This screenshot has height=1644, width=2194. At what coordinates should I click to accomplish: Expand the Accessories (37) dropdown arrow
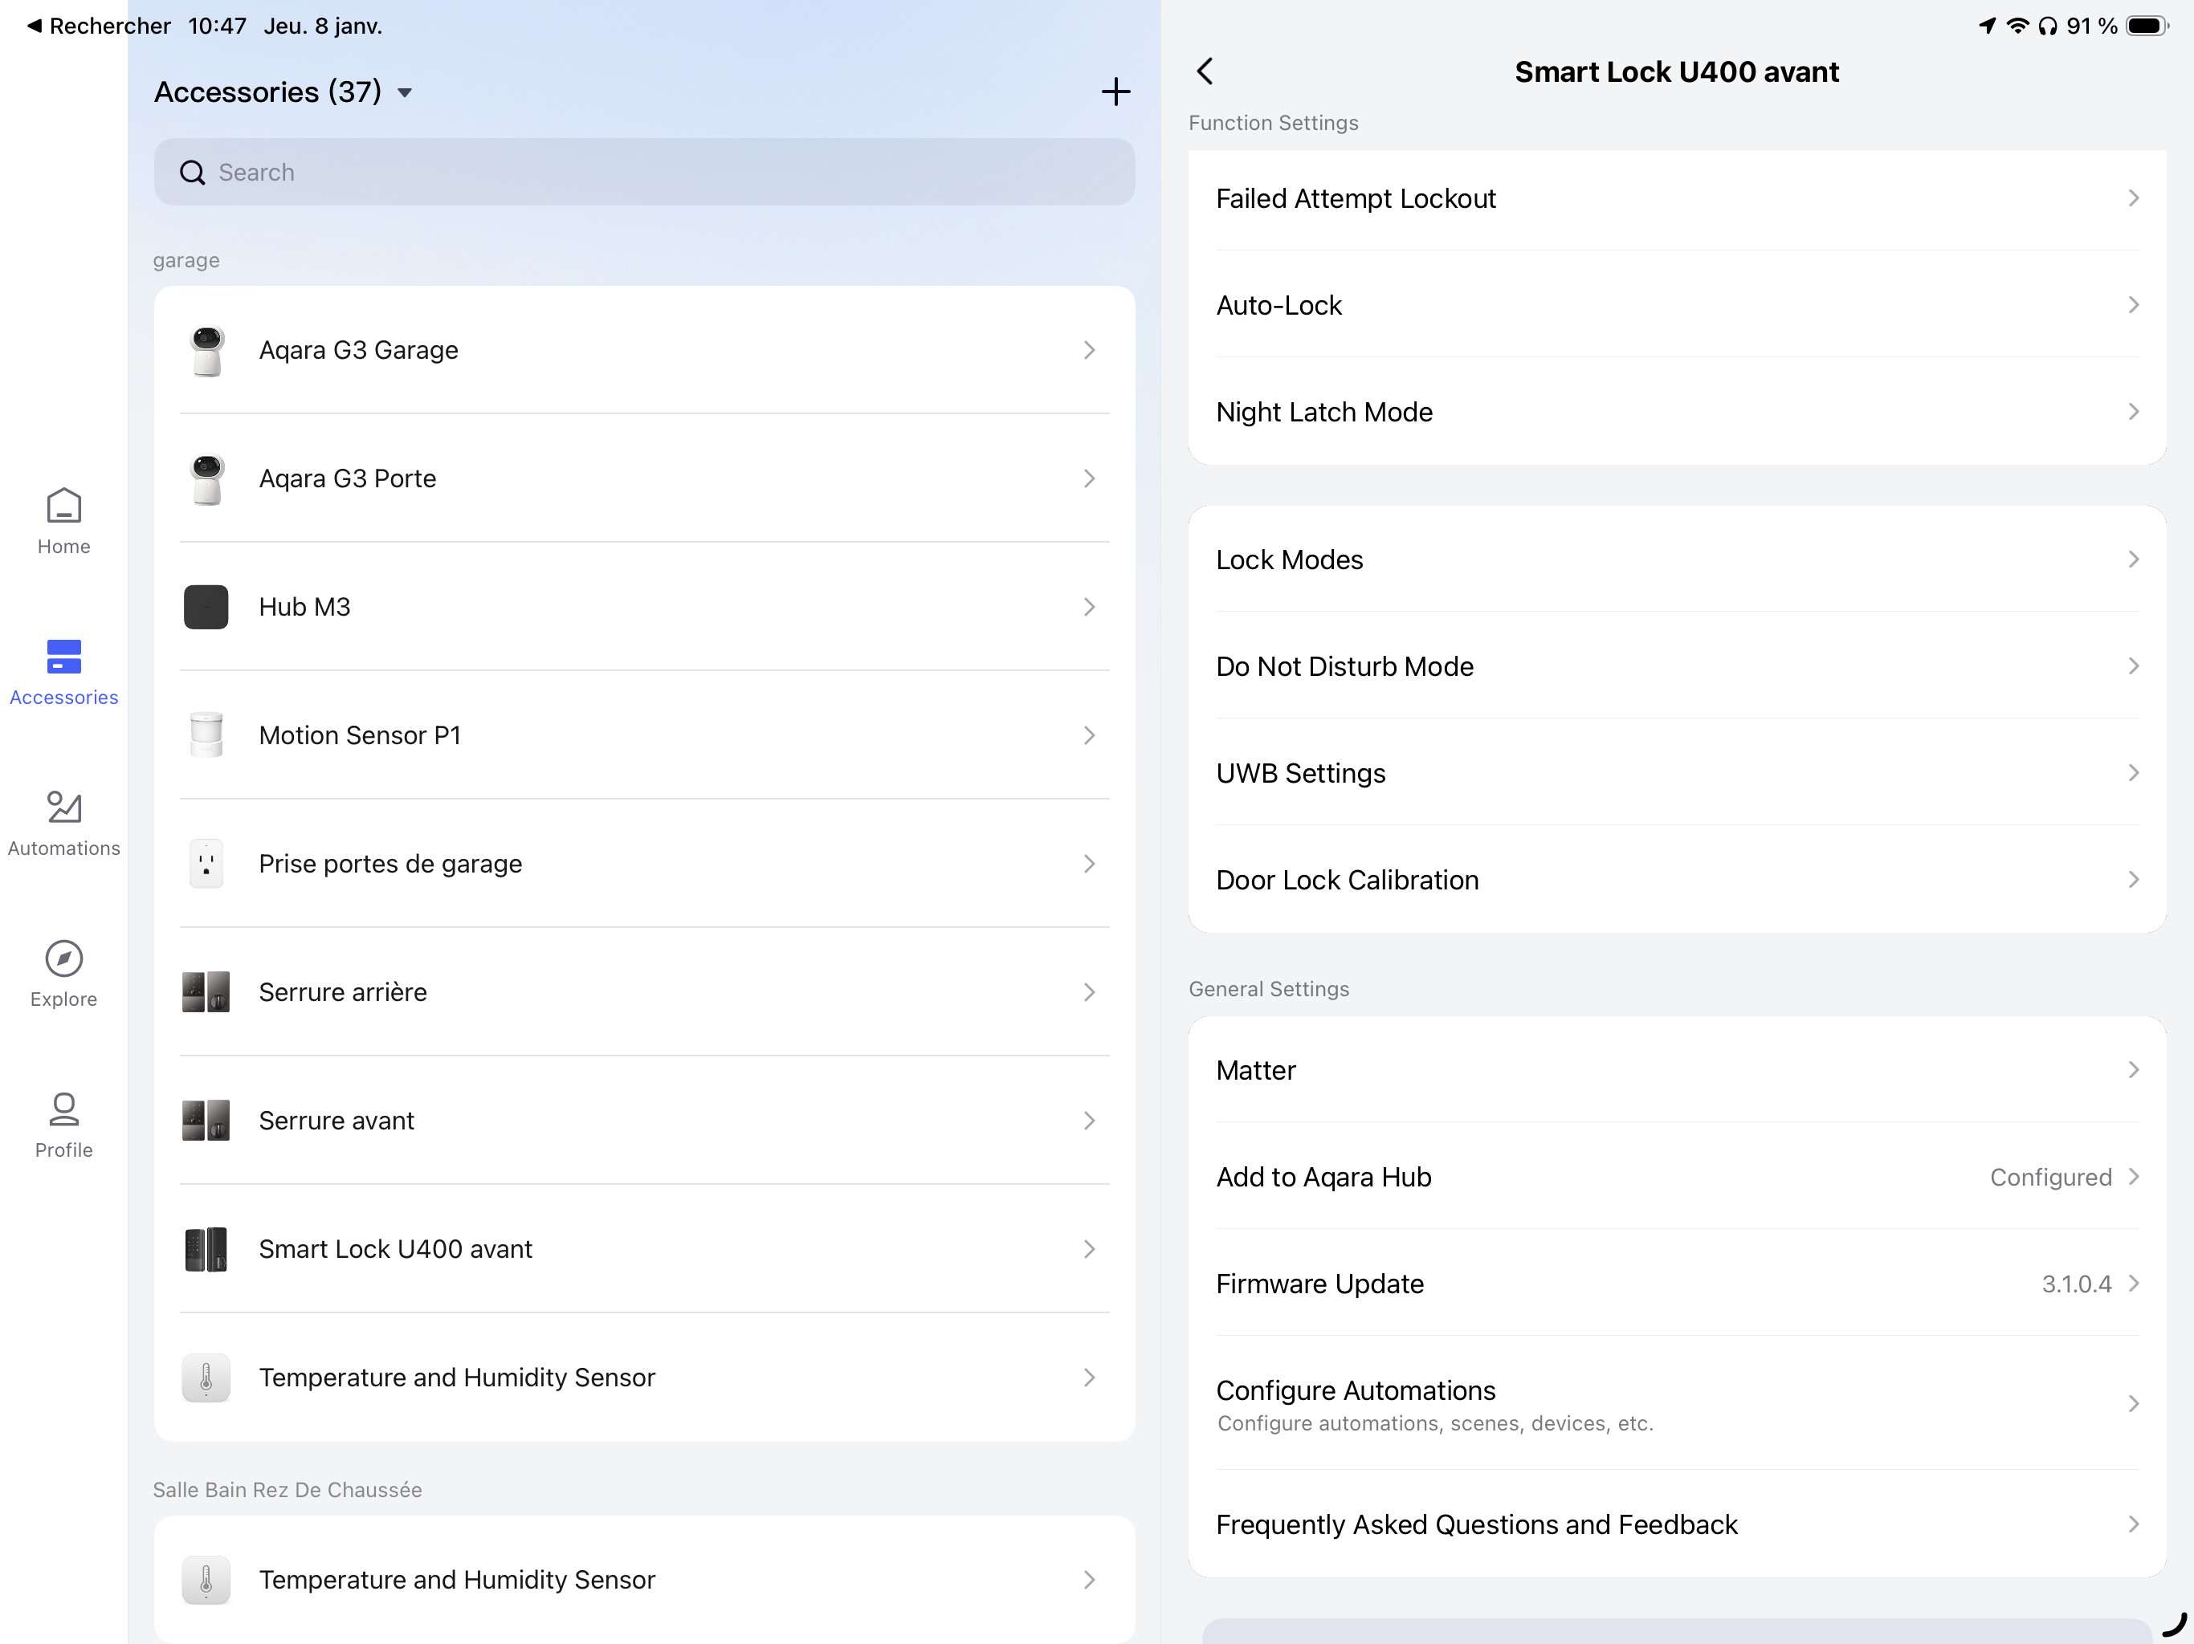pos(405,93)
